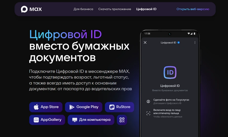The width and height of the screenshot is (228, 137).
Task: Click the blue verified badge icon
Action: pyautogui.click(x=179, y=43)
